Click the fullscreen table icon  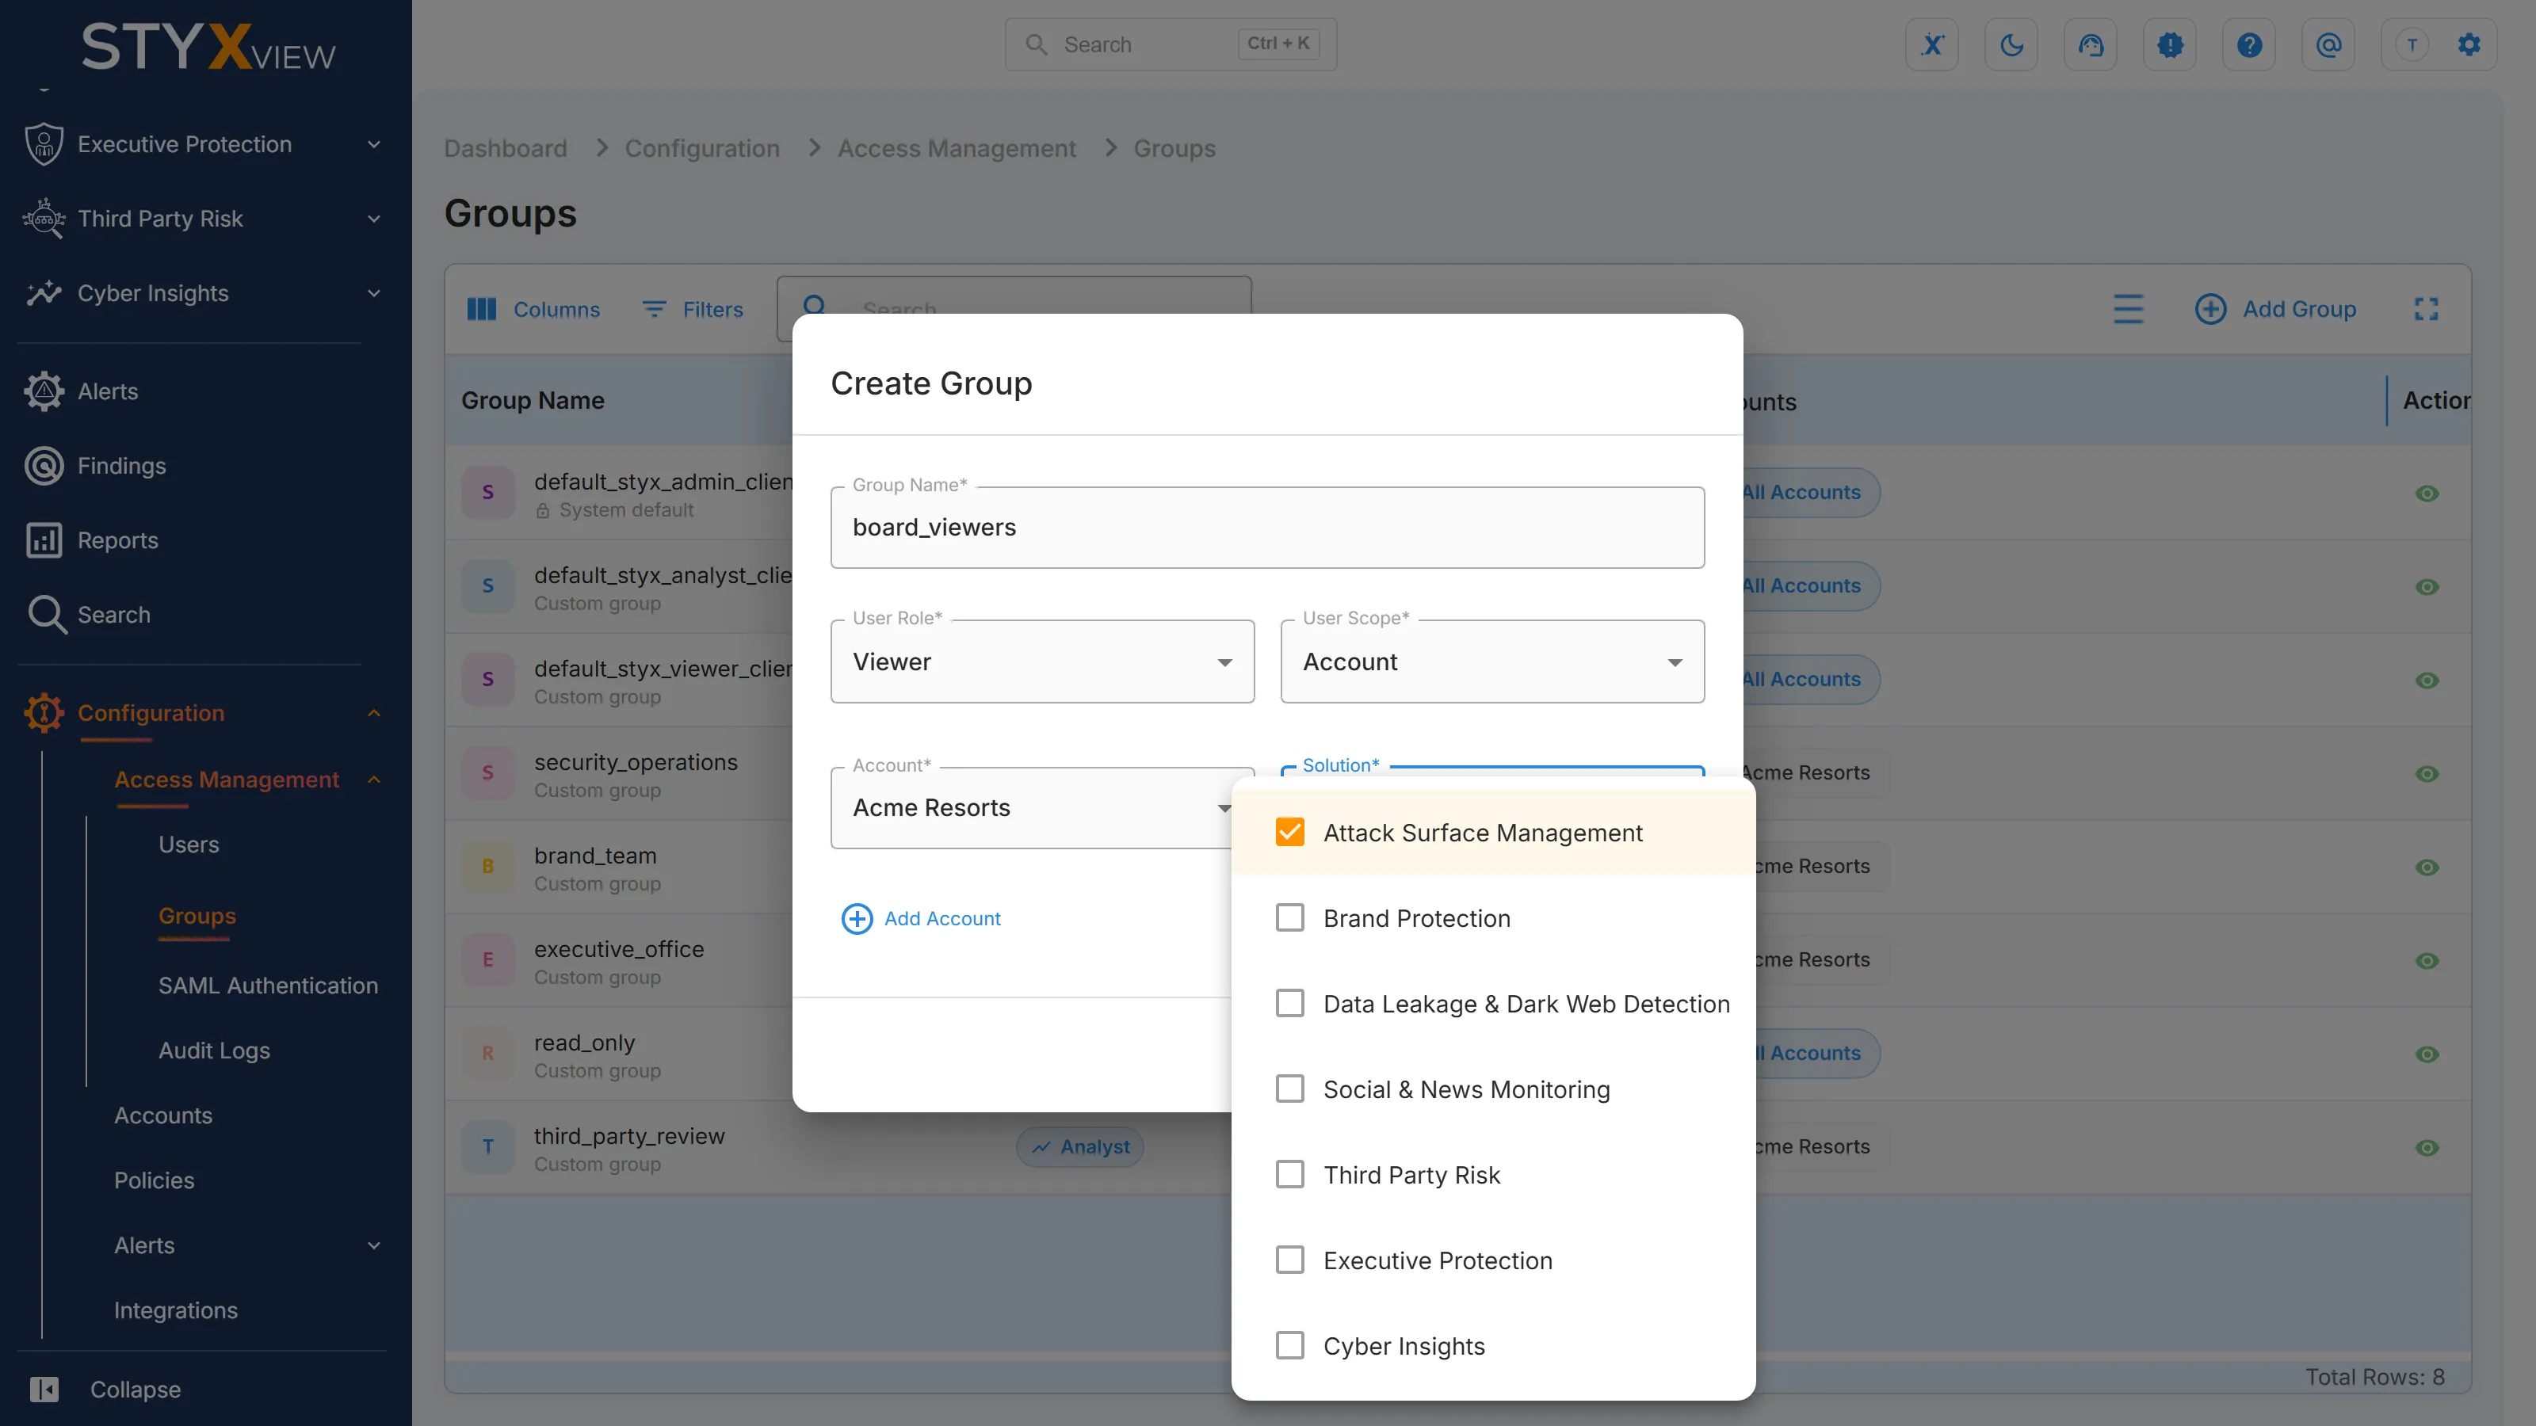tap(2426, 309)
